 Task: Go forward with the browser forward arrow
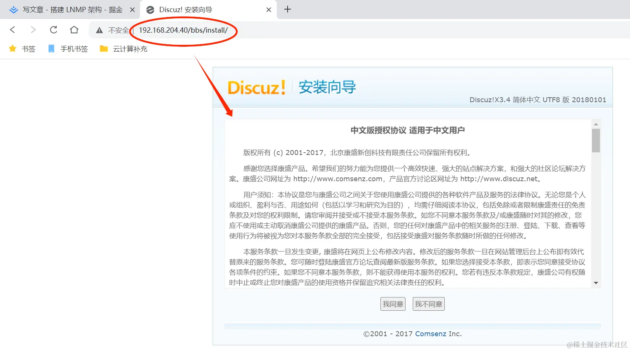coord(33,30)
